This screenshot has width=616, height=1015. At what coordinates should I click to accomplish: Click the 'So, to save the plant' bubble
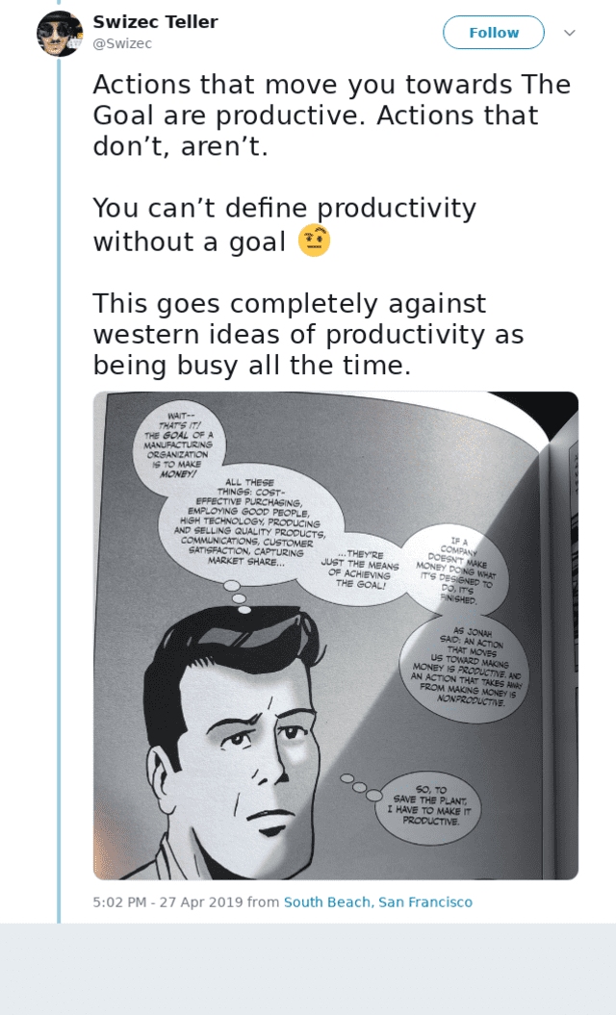click(430, 806)
